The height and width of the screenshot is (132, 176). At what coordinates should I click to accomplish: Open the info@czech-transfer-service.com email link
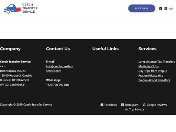coord(59,69)
